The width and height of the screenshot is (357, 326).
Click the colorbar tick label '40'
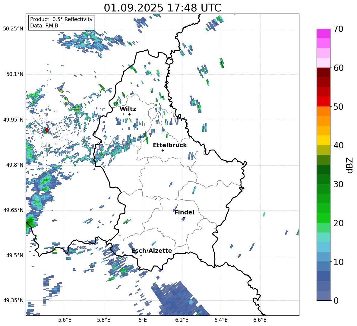coord(338,145)
